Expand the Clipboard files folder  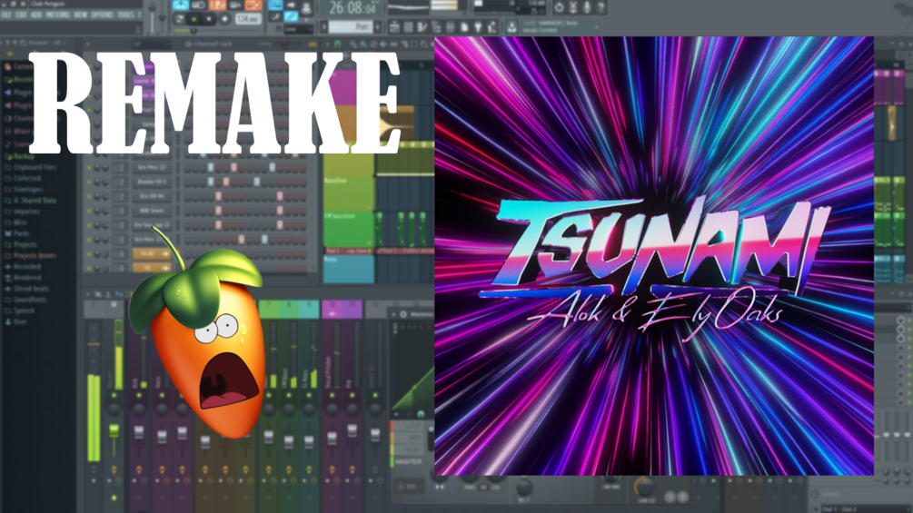[x=31, y=167]
